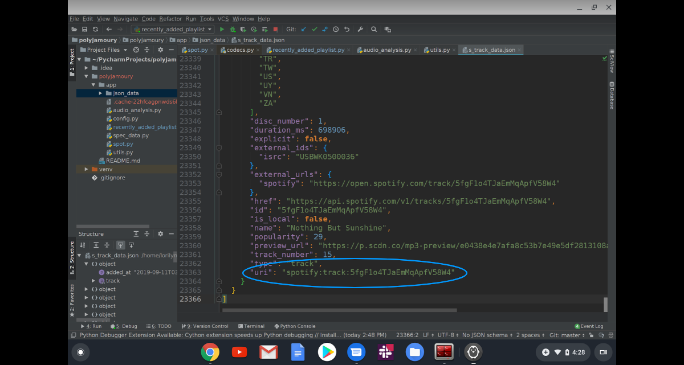Click the Open folder icon in toolbar
The height and width of the screenshot is (365, 684).
click(x=74, y=29)
